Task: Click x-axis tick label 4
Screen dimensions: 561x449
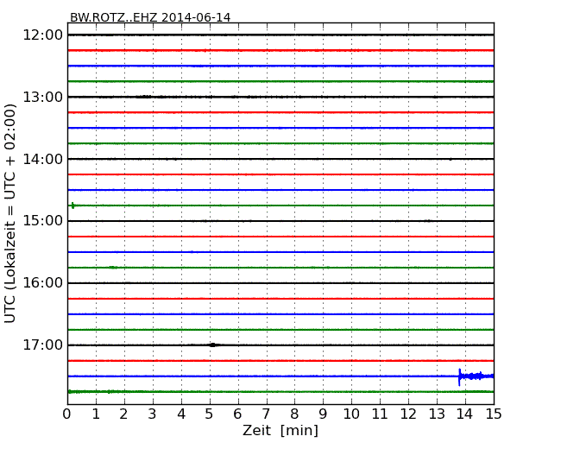Action: point(181,414)
